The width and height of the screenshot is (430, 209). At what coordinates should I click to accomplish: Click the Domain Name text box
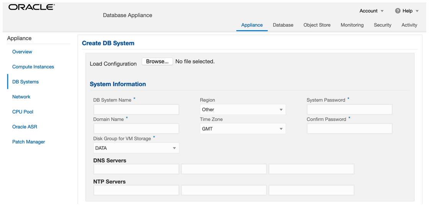pos(136,129)
